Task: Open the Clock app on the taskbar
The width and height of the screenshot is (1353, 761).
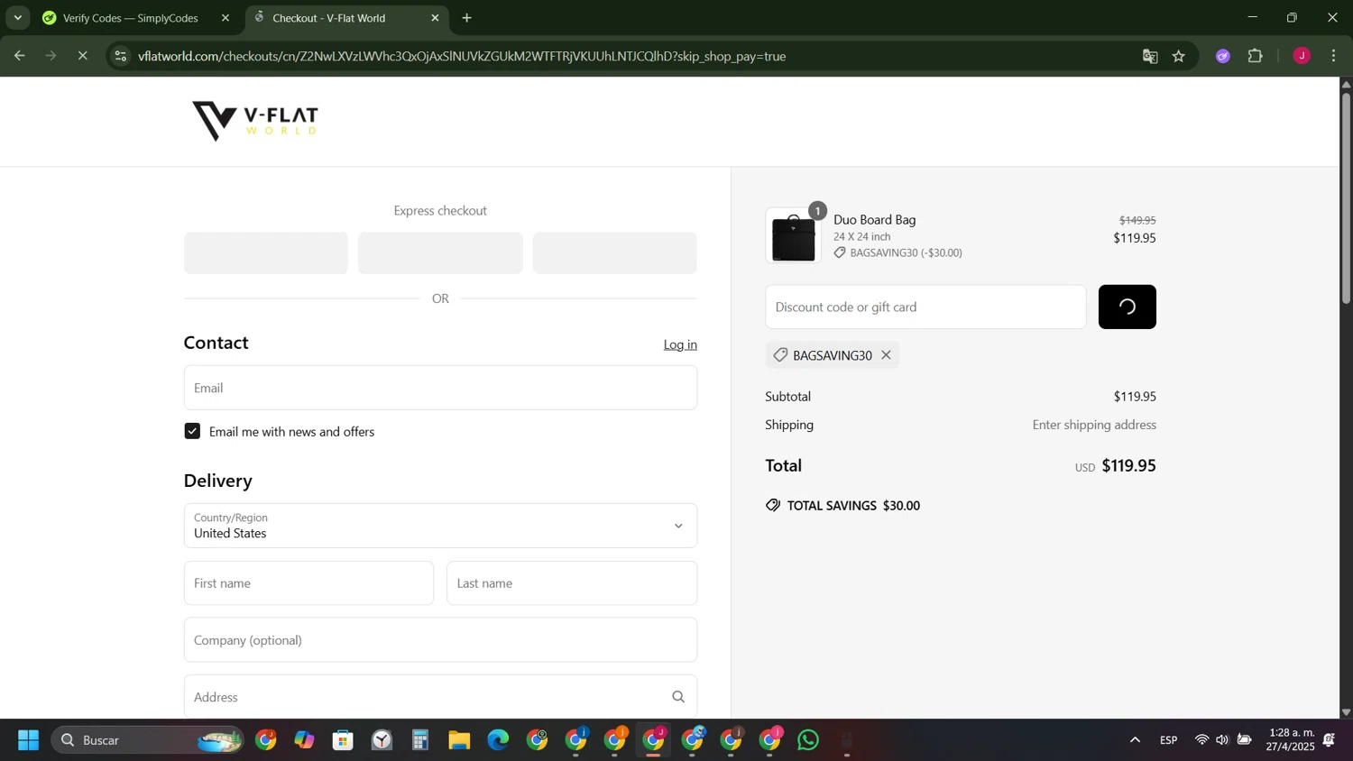Action: tap(382, 740)
